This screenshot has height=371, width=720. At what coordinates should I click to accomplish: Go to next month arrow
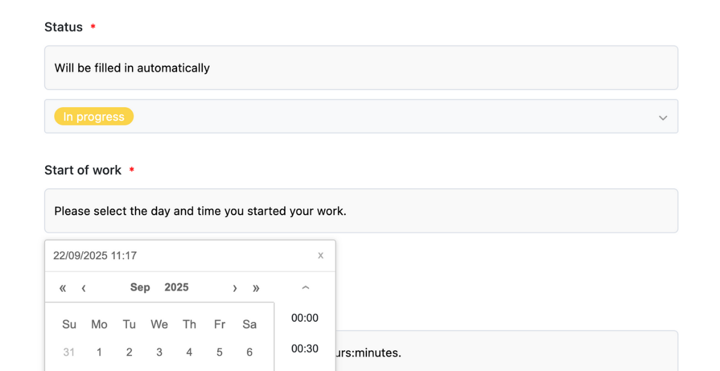pos(235,288)
